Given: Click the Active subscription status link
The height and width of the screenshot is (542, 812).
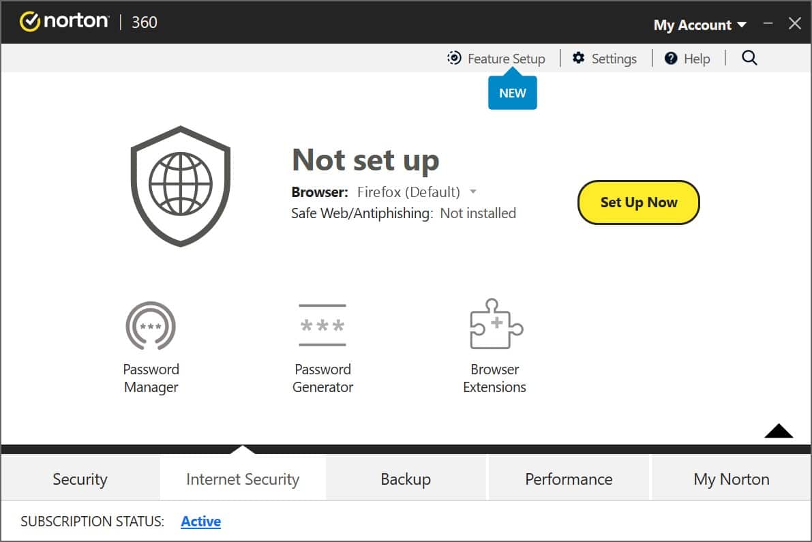Looking at the screenshot, I should 201,522.
